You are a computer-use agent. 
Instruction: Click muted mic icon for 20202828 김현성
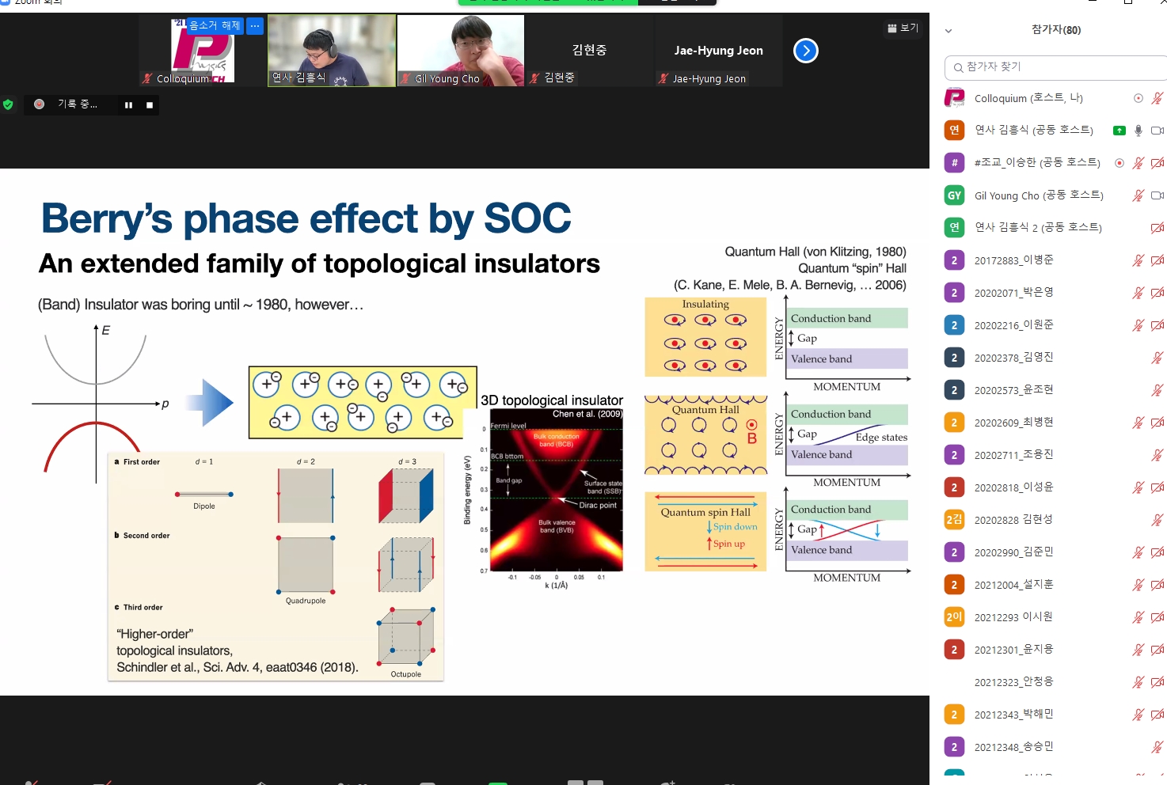[x=1157, y=520]
